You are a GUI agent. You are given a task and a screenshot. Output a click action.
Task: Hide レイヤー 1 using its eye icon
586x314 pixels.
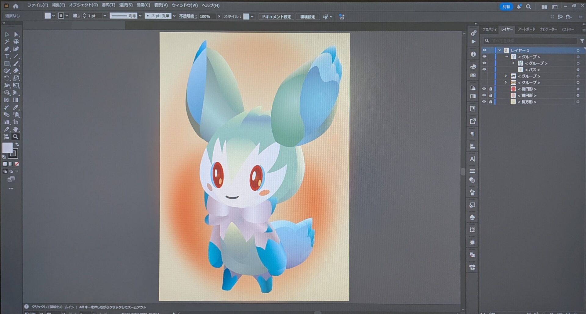484,50
